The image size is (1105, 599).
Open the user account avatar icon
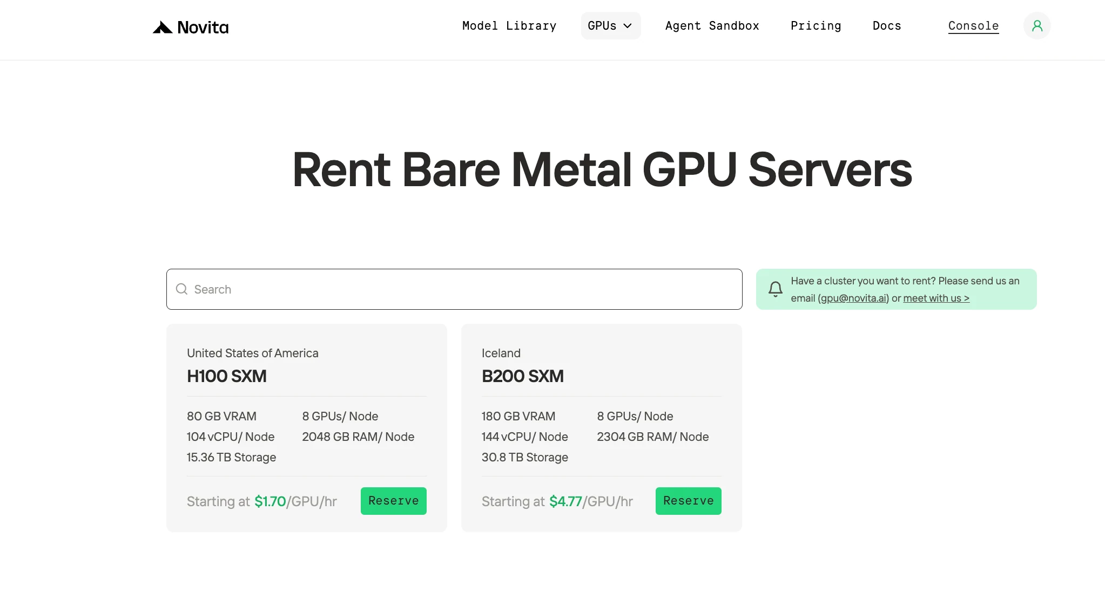(x=1037, y=26)
